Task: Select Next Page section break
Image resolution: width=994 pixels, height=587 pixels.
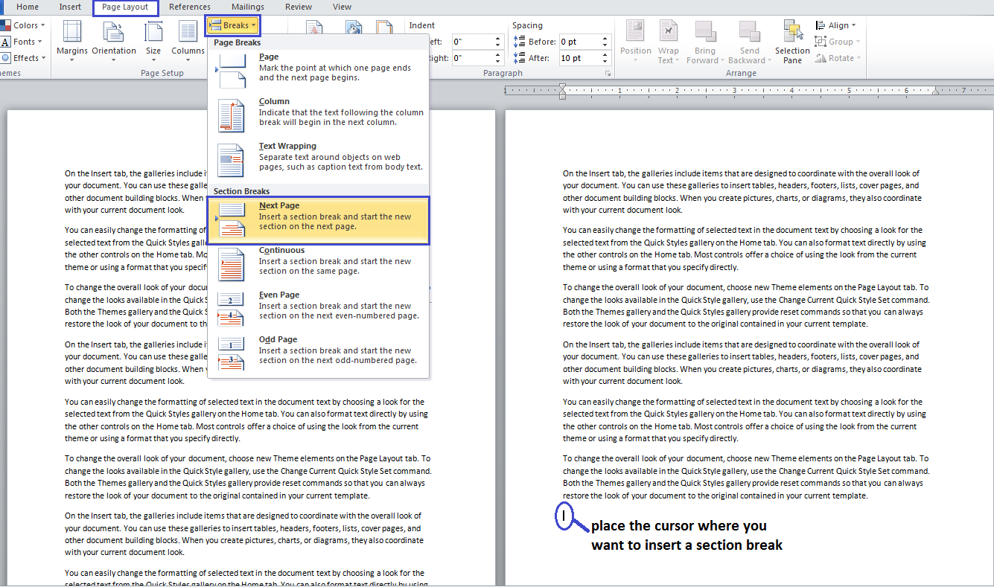Action: coord(318,220)
